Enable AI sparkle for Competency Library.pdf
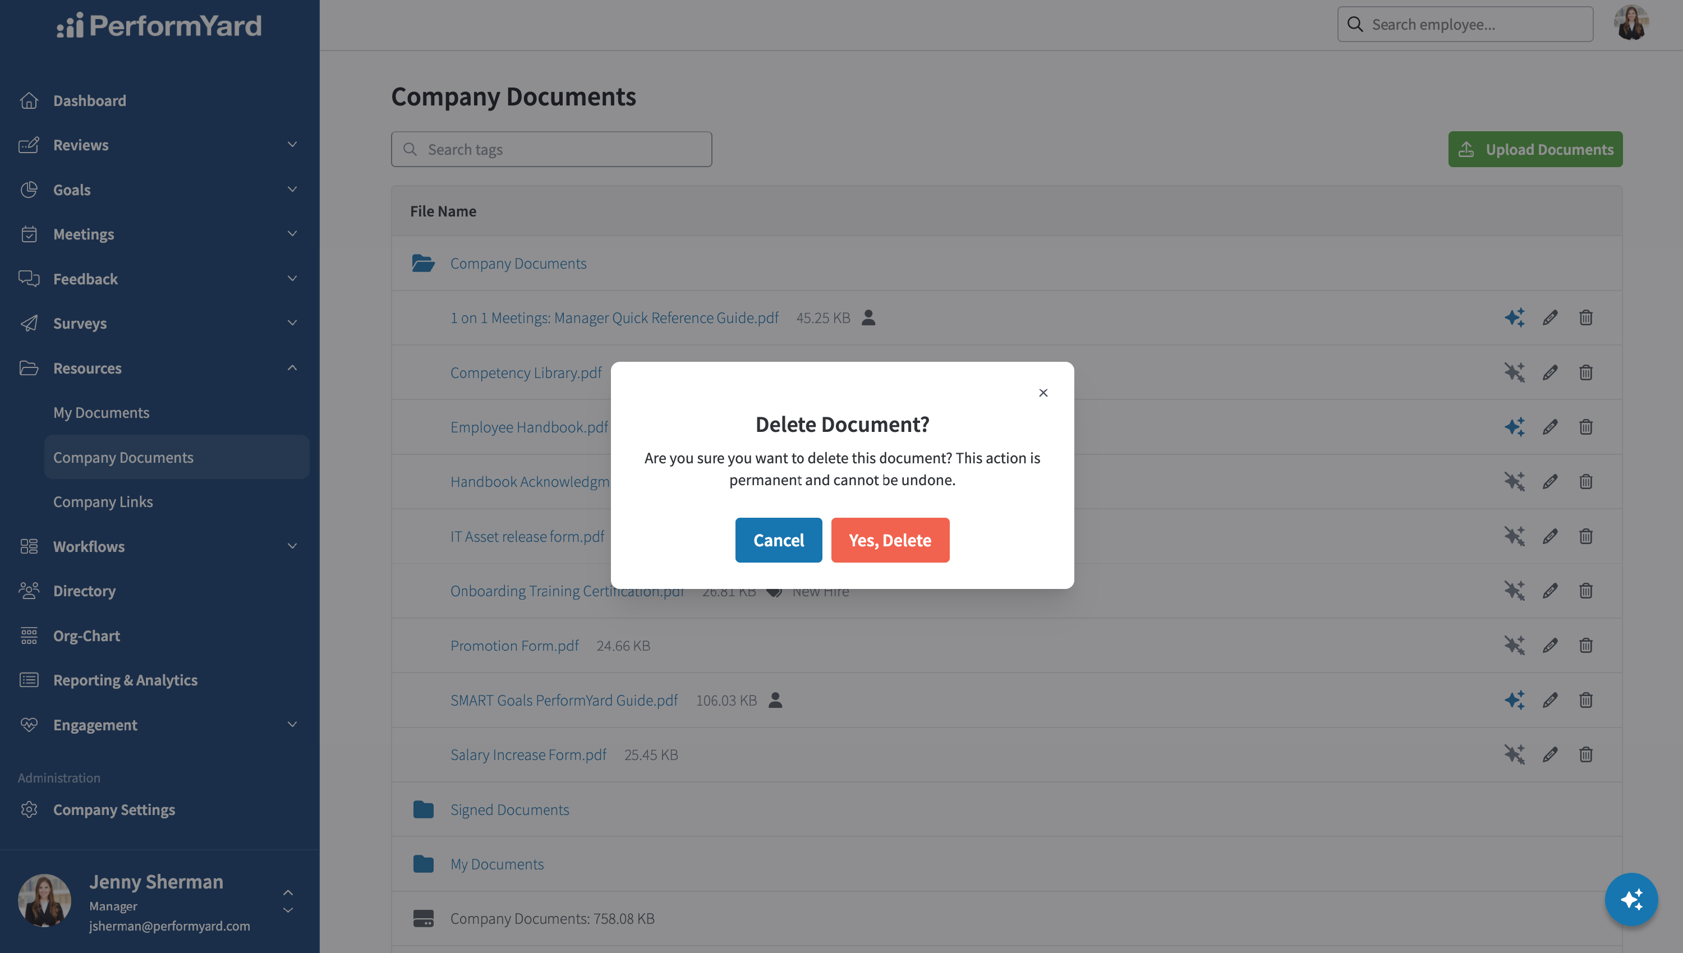This screenshot has height=953, width=1683. [1514, 372]
